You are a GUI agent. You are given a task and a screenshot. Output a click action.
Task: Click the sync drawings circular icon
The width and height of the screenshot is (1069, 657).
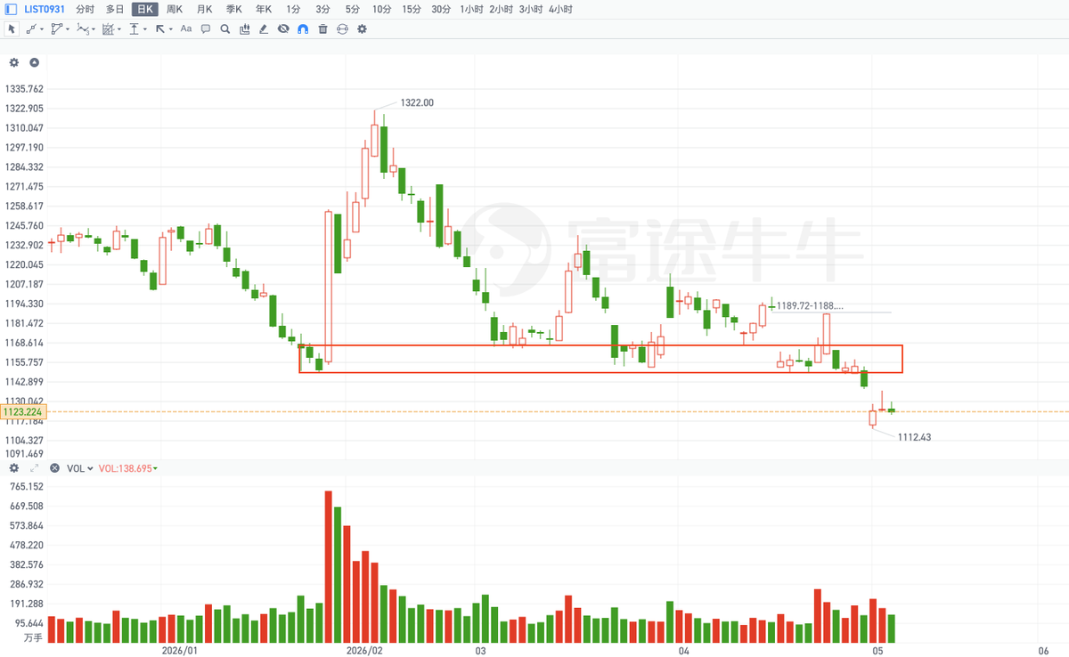pyautogui.click(x=342, y=28)
